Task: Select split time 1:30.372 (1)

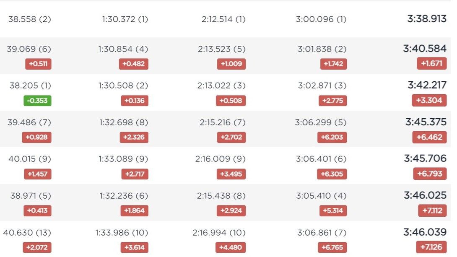Action: (x=125, y=19)
